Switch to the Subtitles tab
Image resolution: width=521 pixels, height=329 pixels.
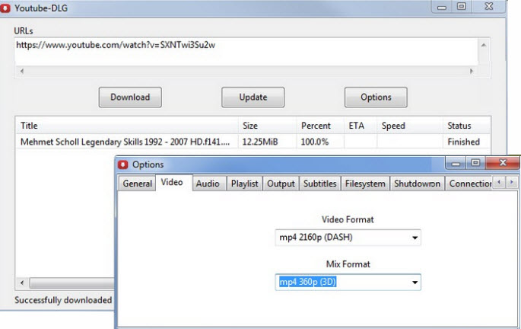(319, 184)
